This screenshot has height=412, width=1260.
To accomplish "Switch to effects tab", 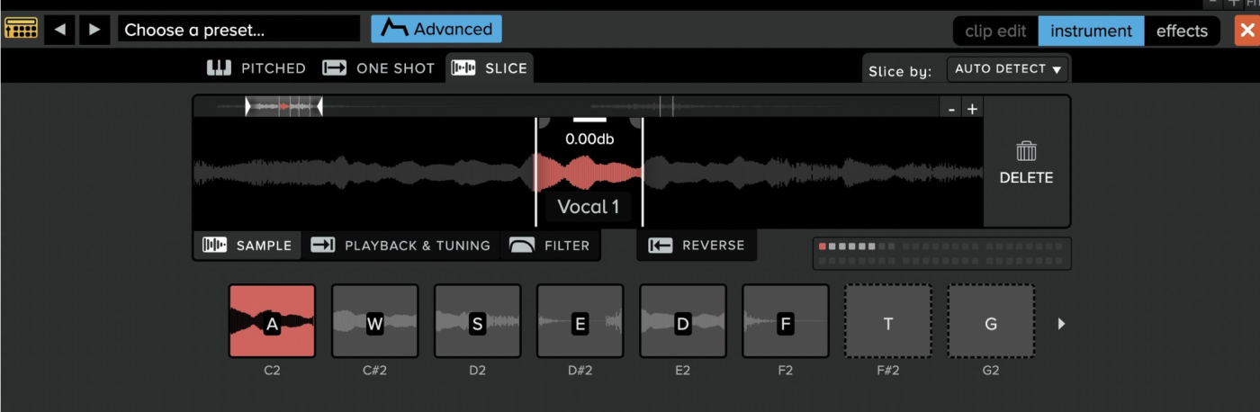I will [x=1182, y=31].
